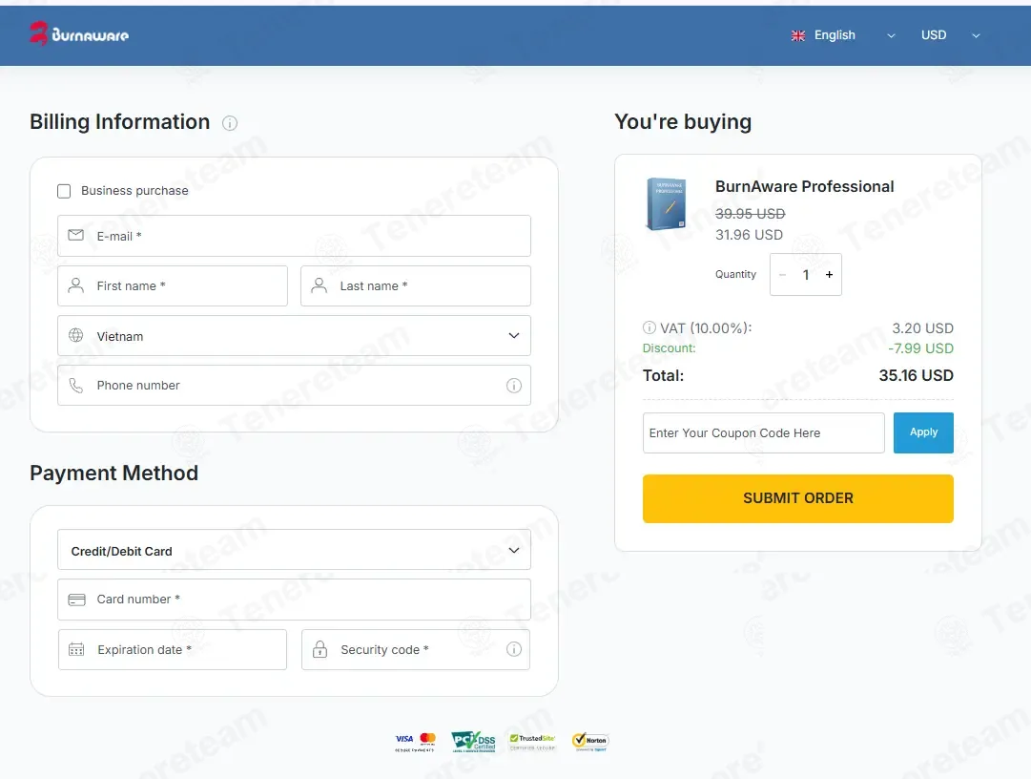Focus the Card number field
The height and width of the screenshot is (779, 1031).
[294, 600]
